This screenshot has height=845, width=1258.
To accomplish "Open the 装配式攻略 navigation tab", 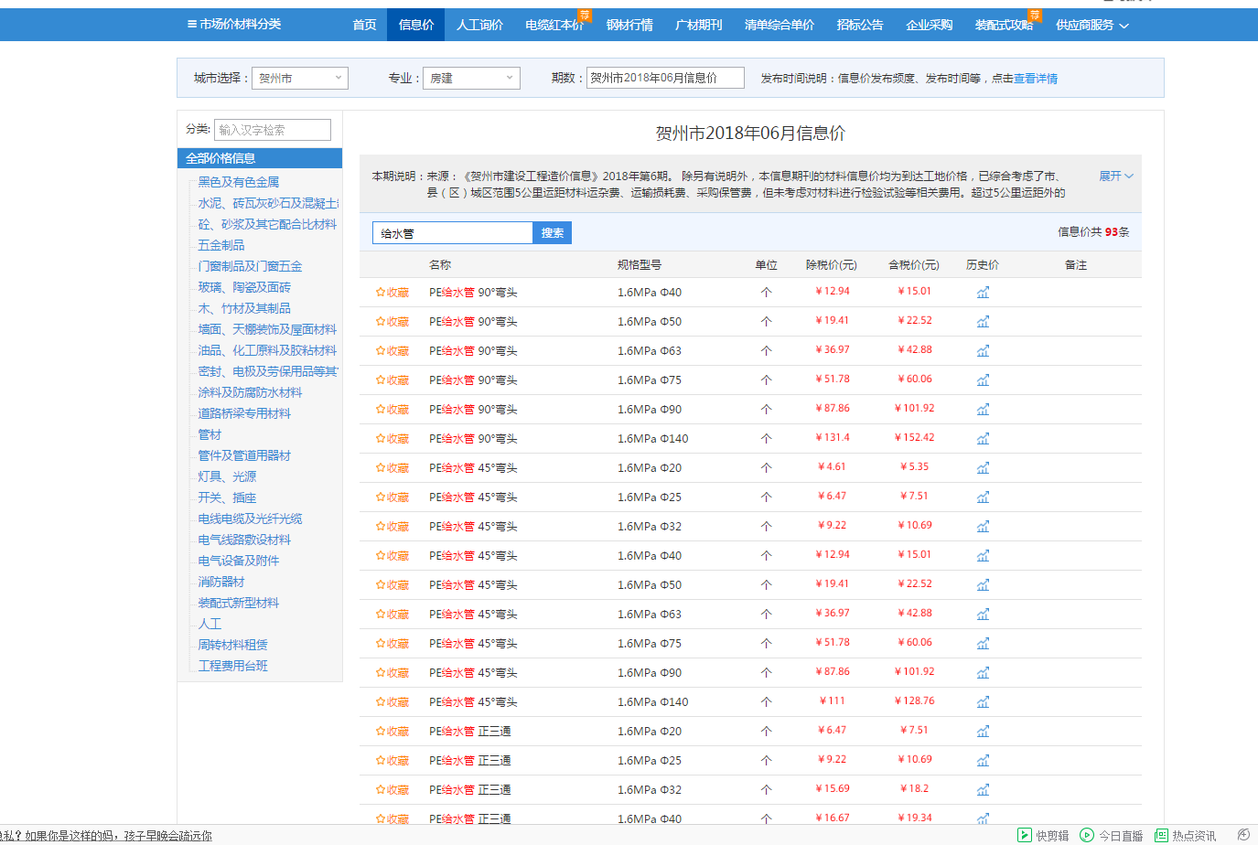I will pyautogui.click(x=1004, y=26).
